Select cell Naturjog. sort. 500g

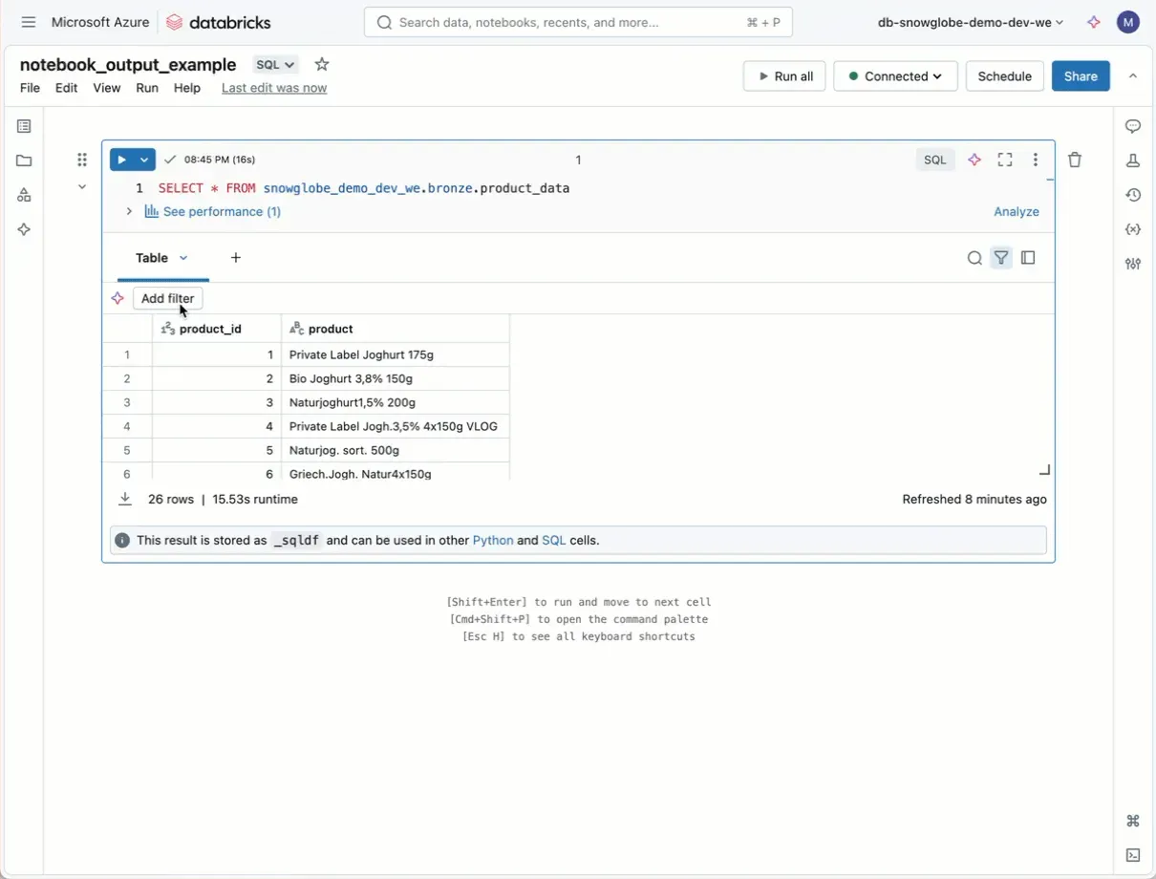[x=396, y=450]
